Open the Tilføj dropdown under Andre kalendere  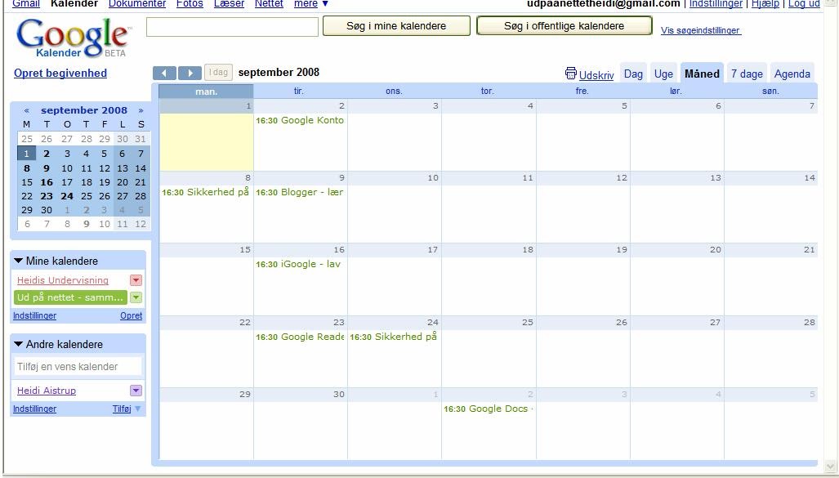(127, 409)
